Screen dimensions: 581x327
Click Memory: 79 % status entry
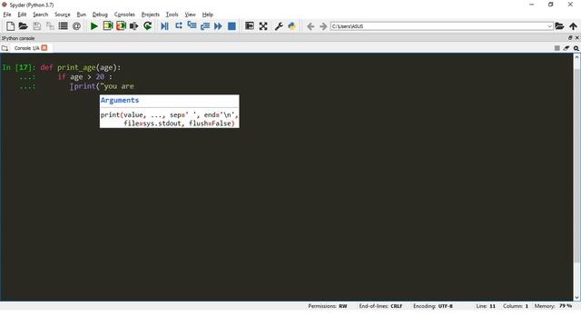553,306
